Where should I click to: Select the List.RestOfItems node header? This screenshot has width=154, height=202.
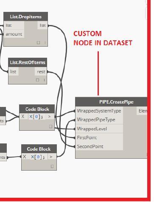(x=28, y=62)
